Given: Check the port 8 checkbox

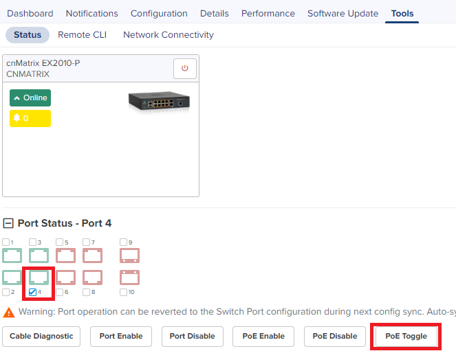Looking at the screenshot, I should (x=86, y=292).
